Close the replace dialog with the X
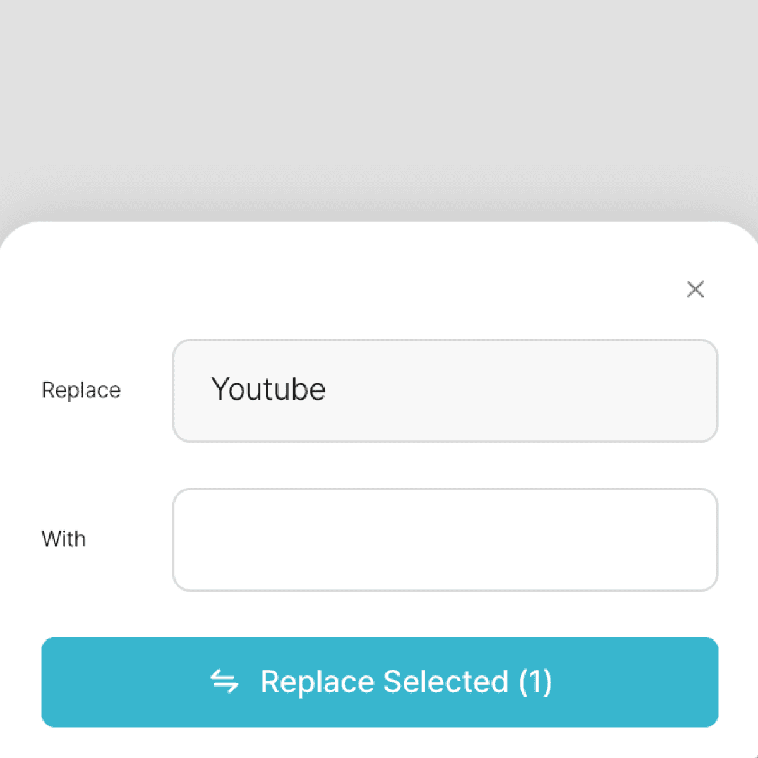Viewport: 758px width, 758px height. 695,289
